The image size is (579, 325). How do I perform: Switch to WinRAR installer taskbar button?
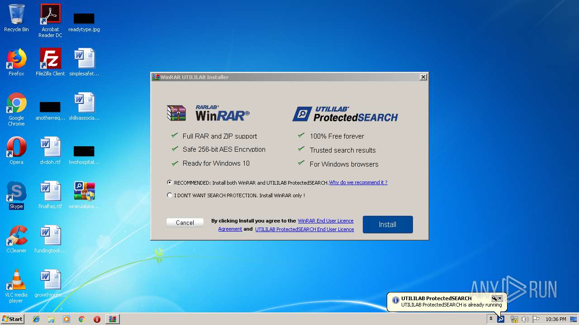[113, 319]
